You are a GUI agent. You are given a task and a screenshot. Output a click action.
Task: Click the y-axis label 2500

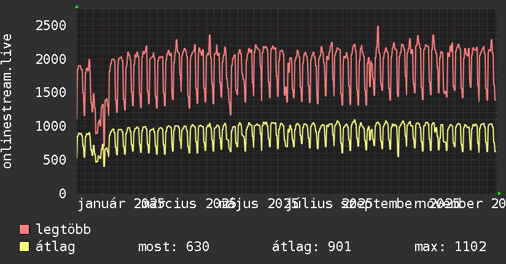[51, 26]
